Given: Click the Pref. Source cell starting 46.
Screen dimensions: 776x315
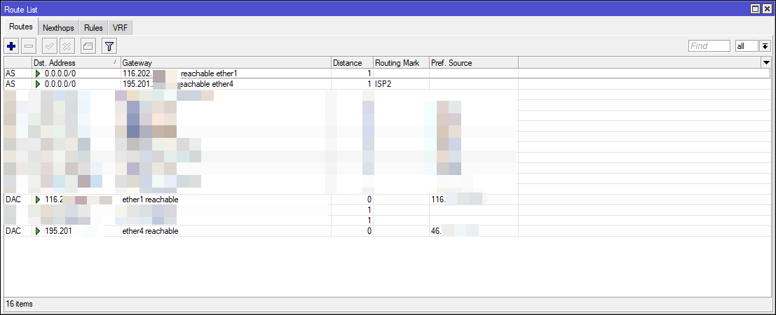Looking at the screenshot, I should pos(473,231).
